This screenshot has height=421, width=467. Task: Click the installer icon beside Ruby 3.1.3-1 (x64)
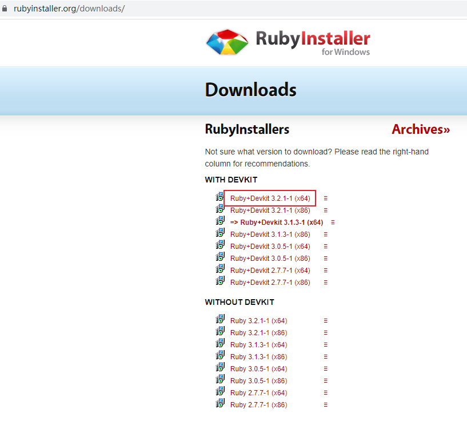click(x=220, y=343)
